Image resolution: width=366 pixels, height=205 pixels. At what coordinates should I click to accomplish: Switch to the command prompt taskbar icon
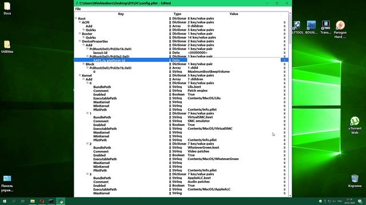point(51,201)
